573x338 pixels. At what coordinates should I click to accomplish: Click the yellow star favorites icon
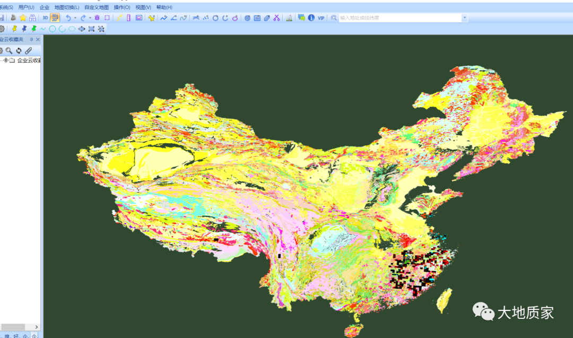tap(23, 18)
